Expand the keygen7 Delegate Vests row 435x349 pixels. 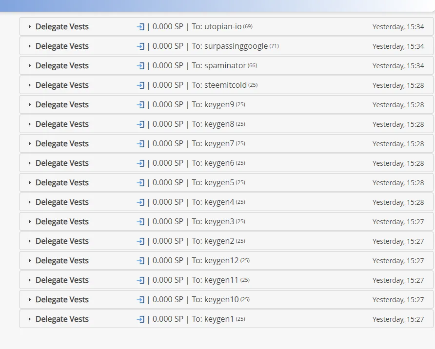29,144
